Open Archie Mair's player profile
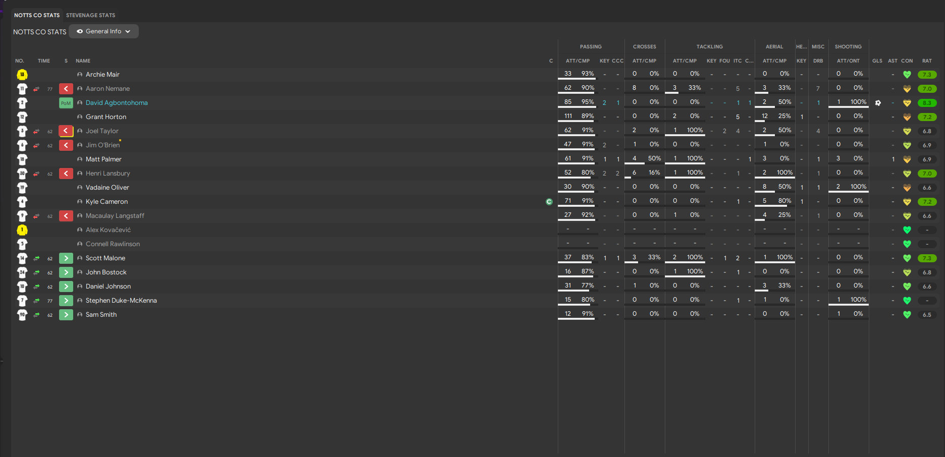The height and width of the screenshot is (457, 945). click(x=102, y=75)
